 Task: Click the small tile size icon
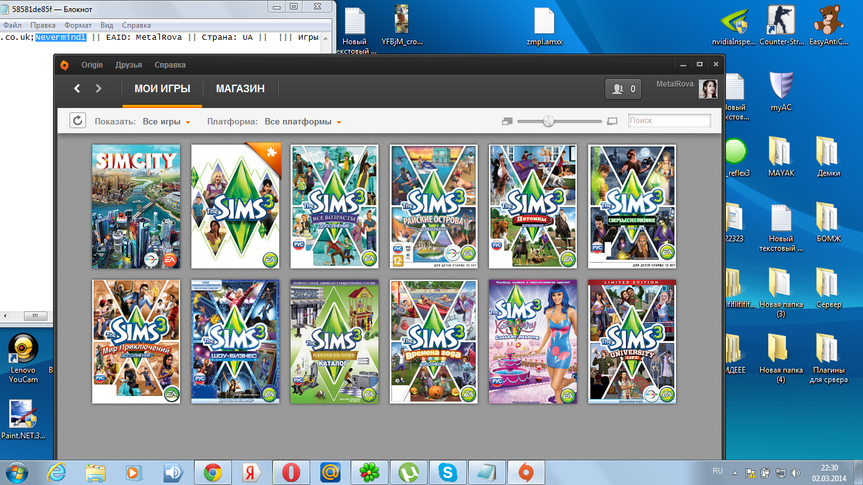click(x=507, y=121)
